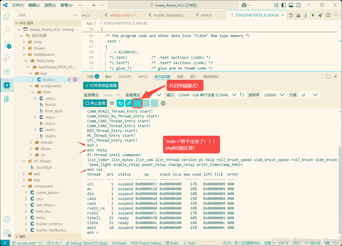This screenshot has height=246, width=342.
Task: Open the 端口 COM4 dropdown
Action: [x=207, y=95]
